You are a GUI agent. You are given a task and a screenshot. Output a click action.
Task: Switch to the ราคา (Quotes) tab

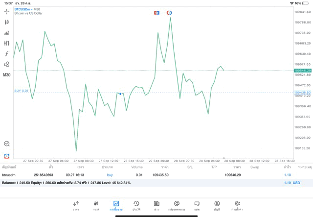(76, 205)
